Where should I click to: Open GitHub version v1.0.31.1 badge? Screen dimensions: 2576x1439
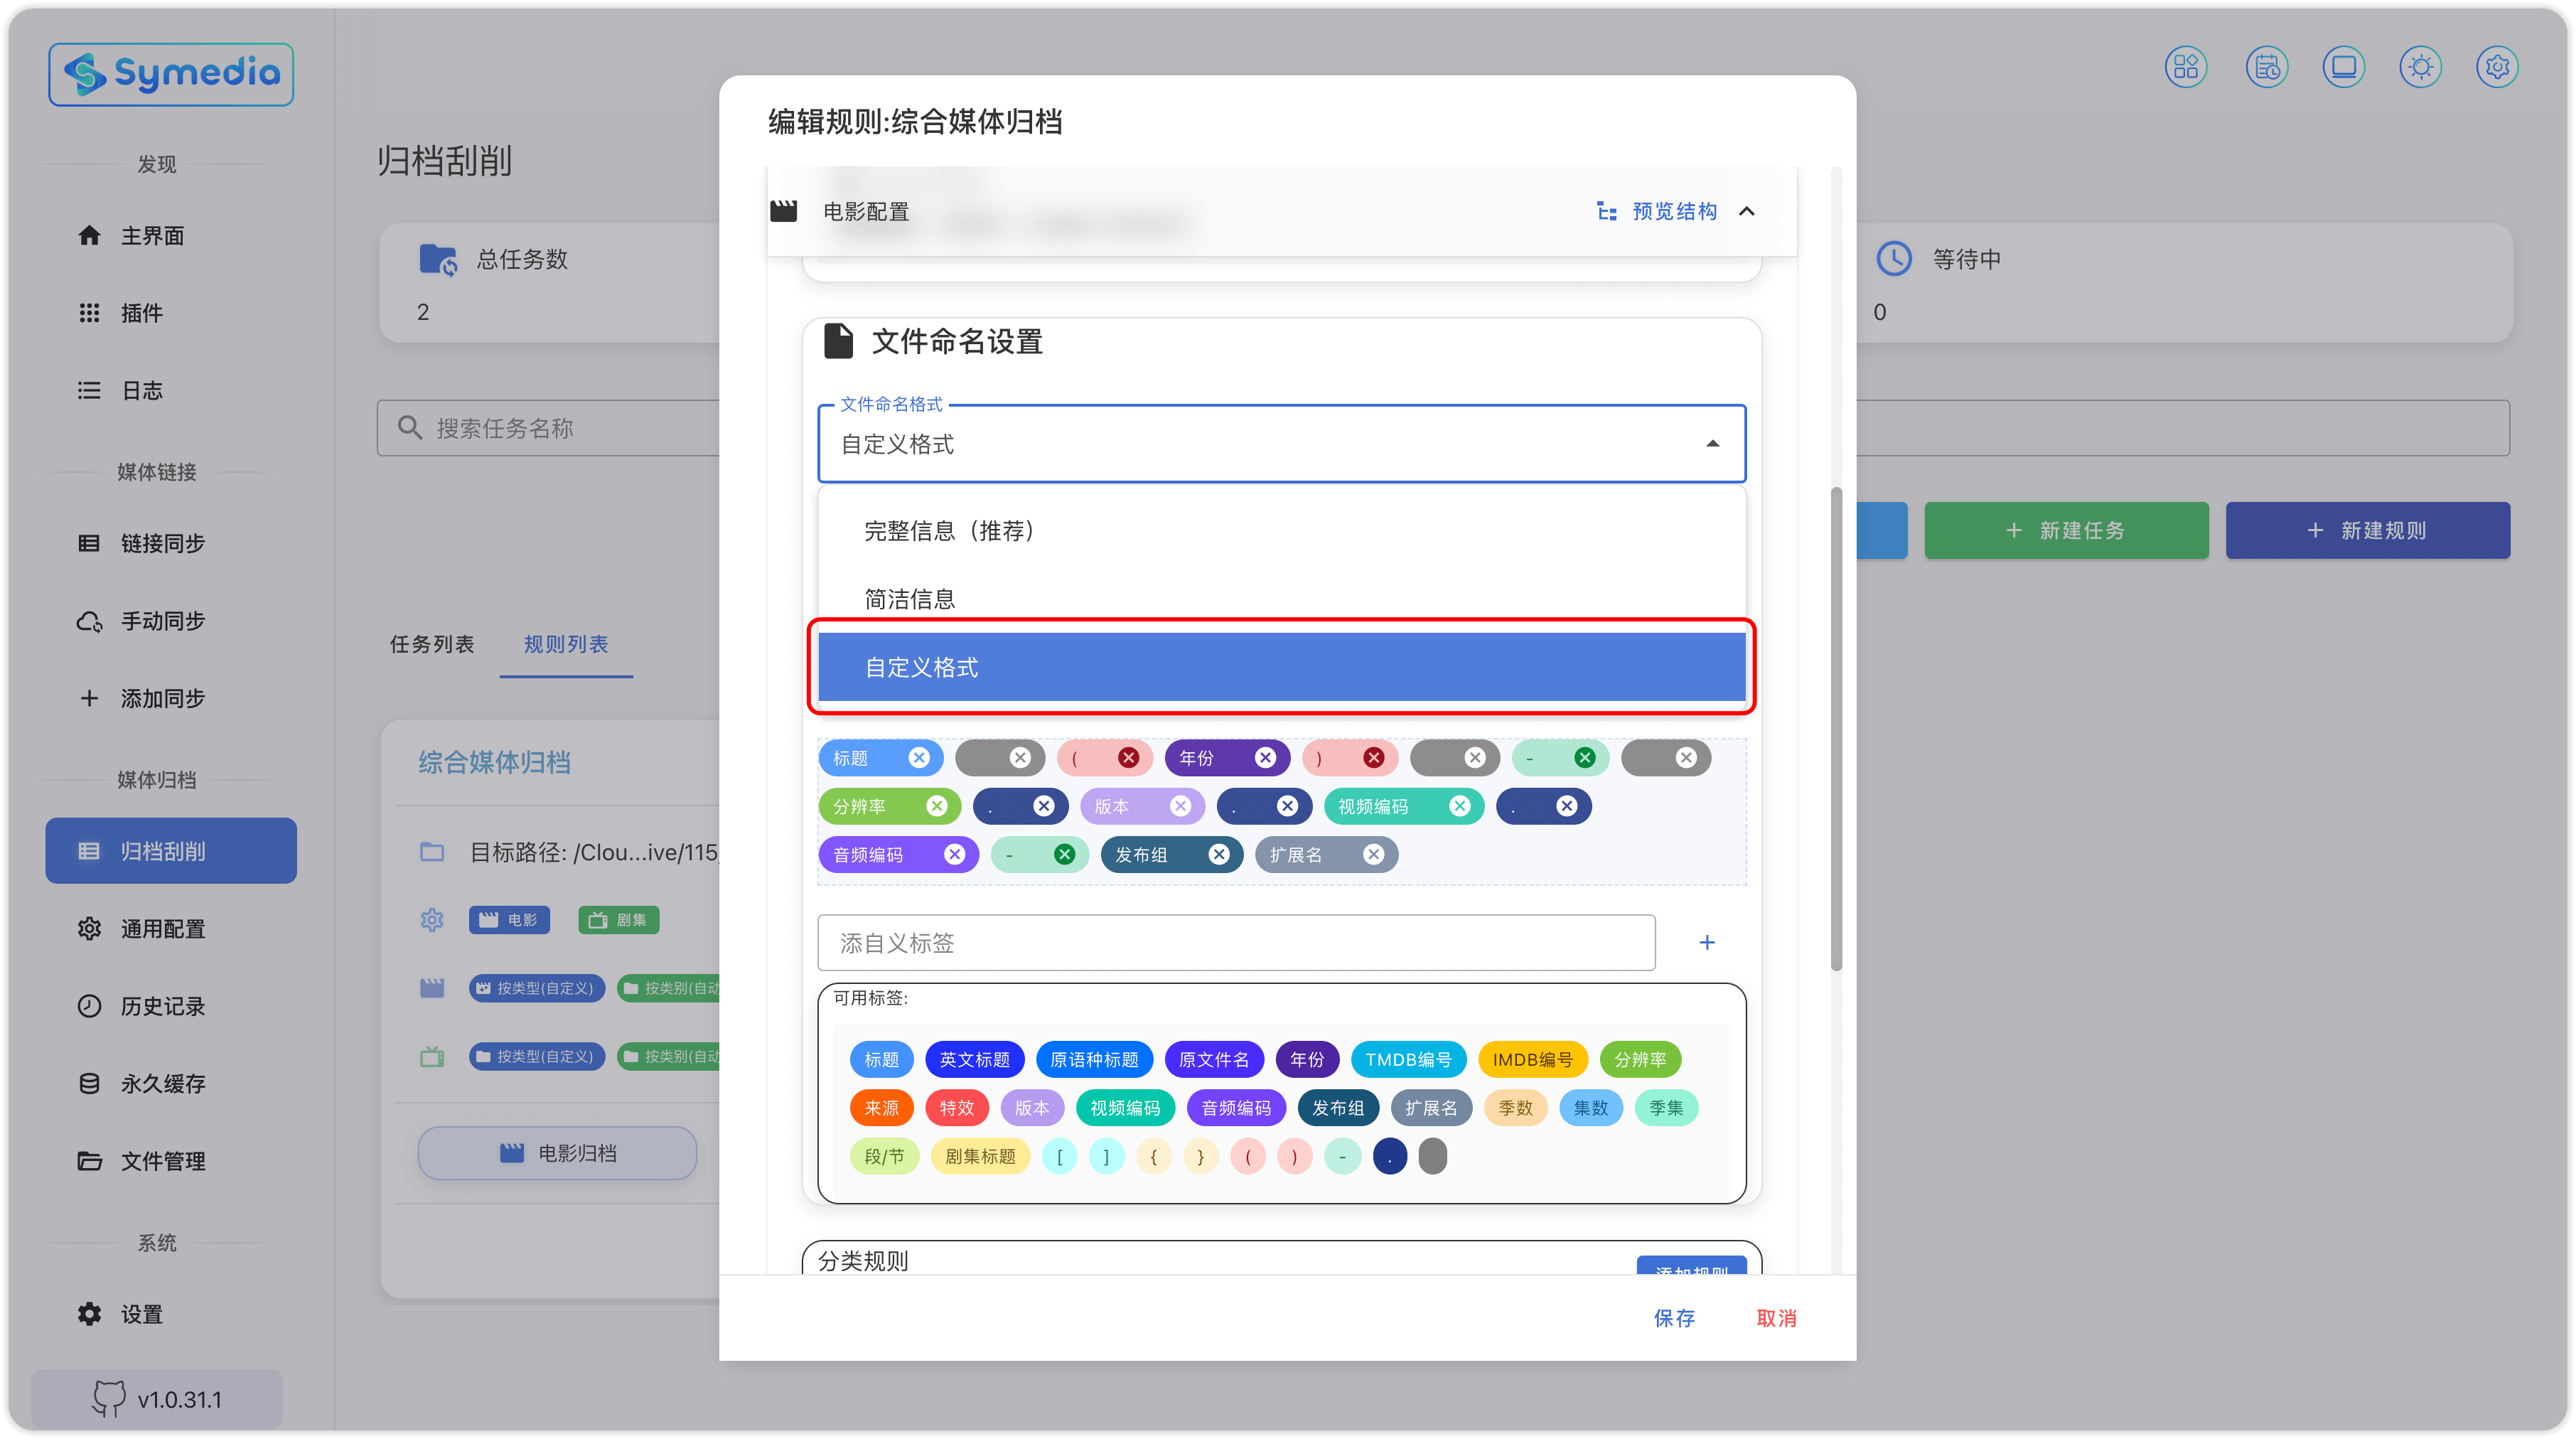point(157,1398)
